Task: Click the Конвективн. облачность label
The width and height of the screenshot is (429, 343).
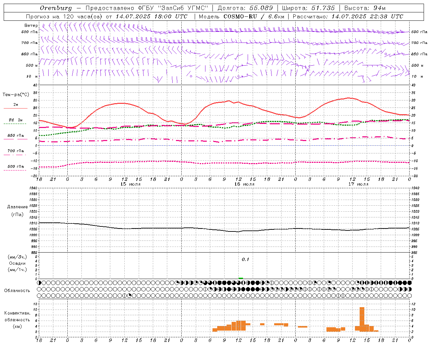Action: (17, 317)
